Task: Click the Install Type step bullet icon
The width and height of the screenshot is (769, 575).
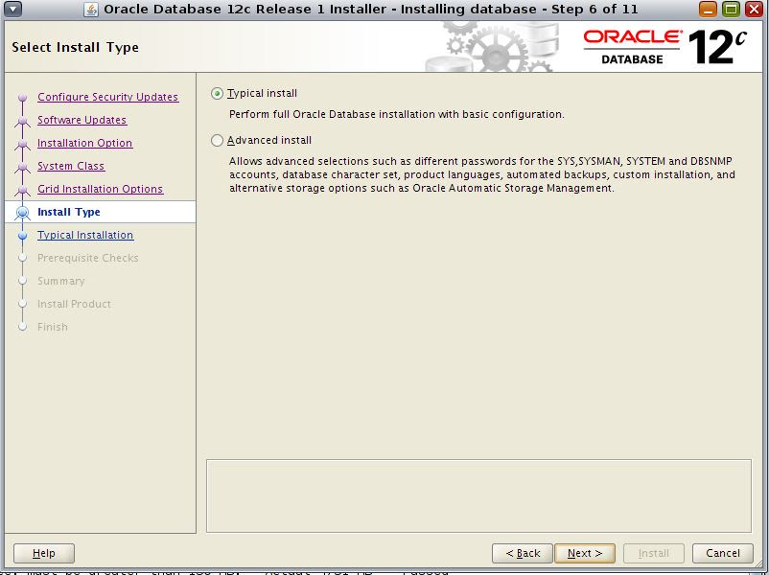Action: pos(23,212)
